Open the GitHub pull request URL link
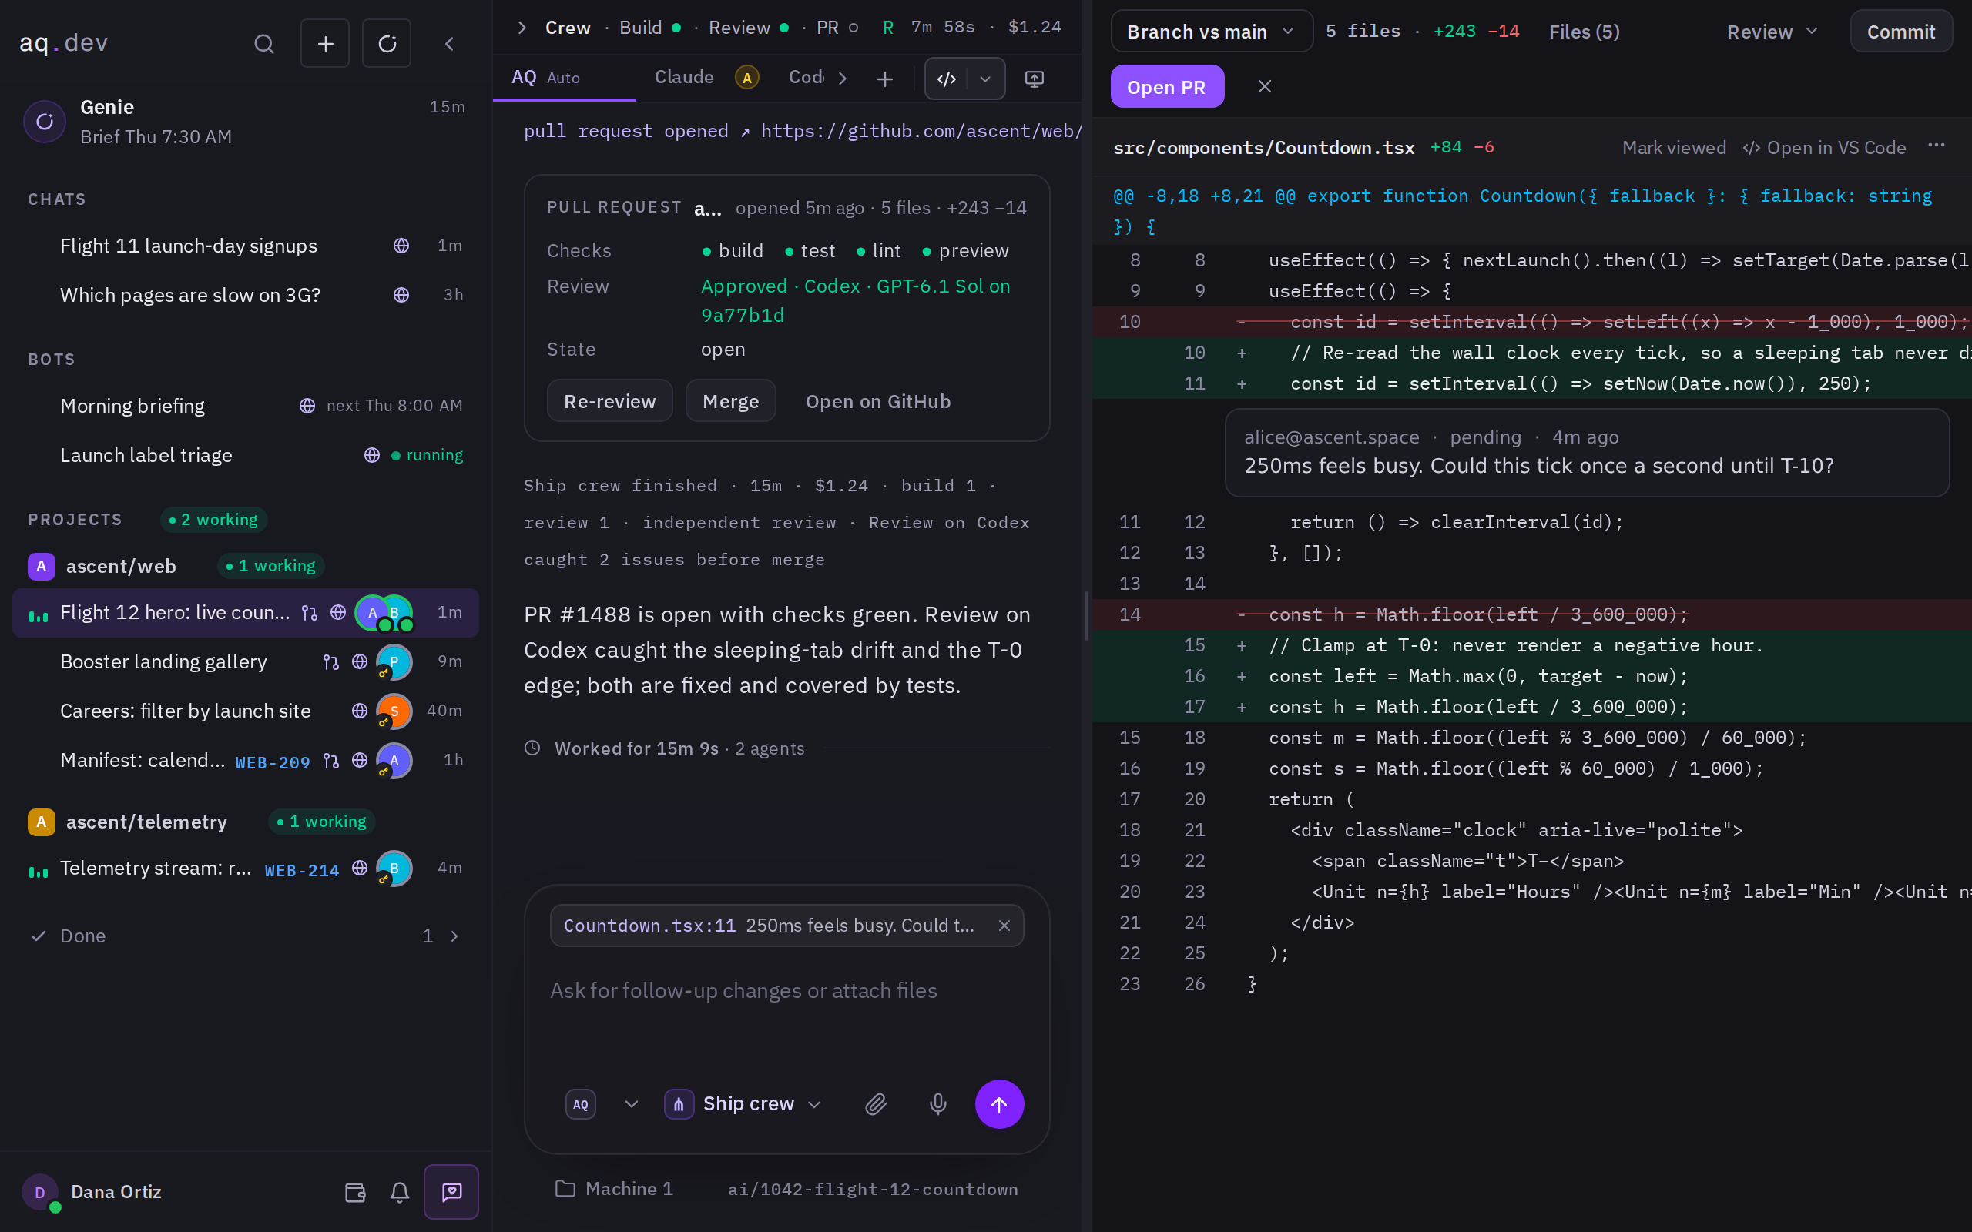 (921, 131)
